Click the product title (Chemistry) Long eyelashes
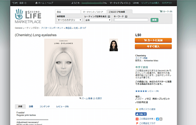This screenshot has height=125, width=196. tap(36, 35)
